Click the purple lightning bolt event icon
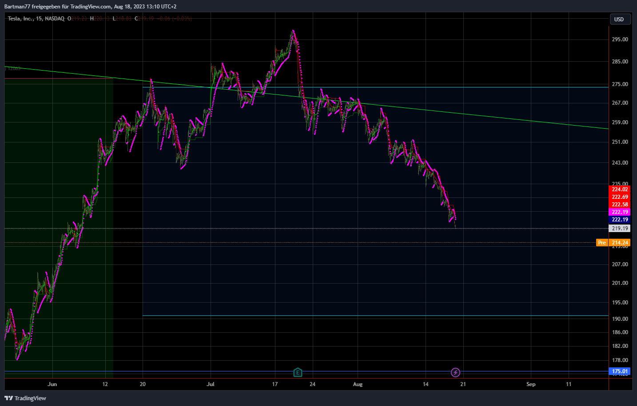Viewport: 637px width, 406px height. tap(455, 372)
